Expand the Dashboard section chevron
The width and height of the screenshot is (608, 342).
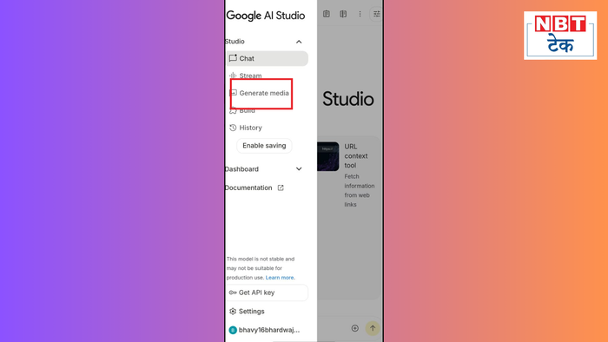[299, 169]
